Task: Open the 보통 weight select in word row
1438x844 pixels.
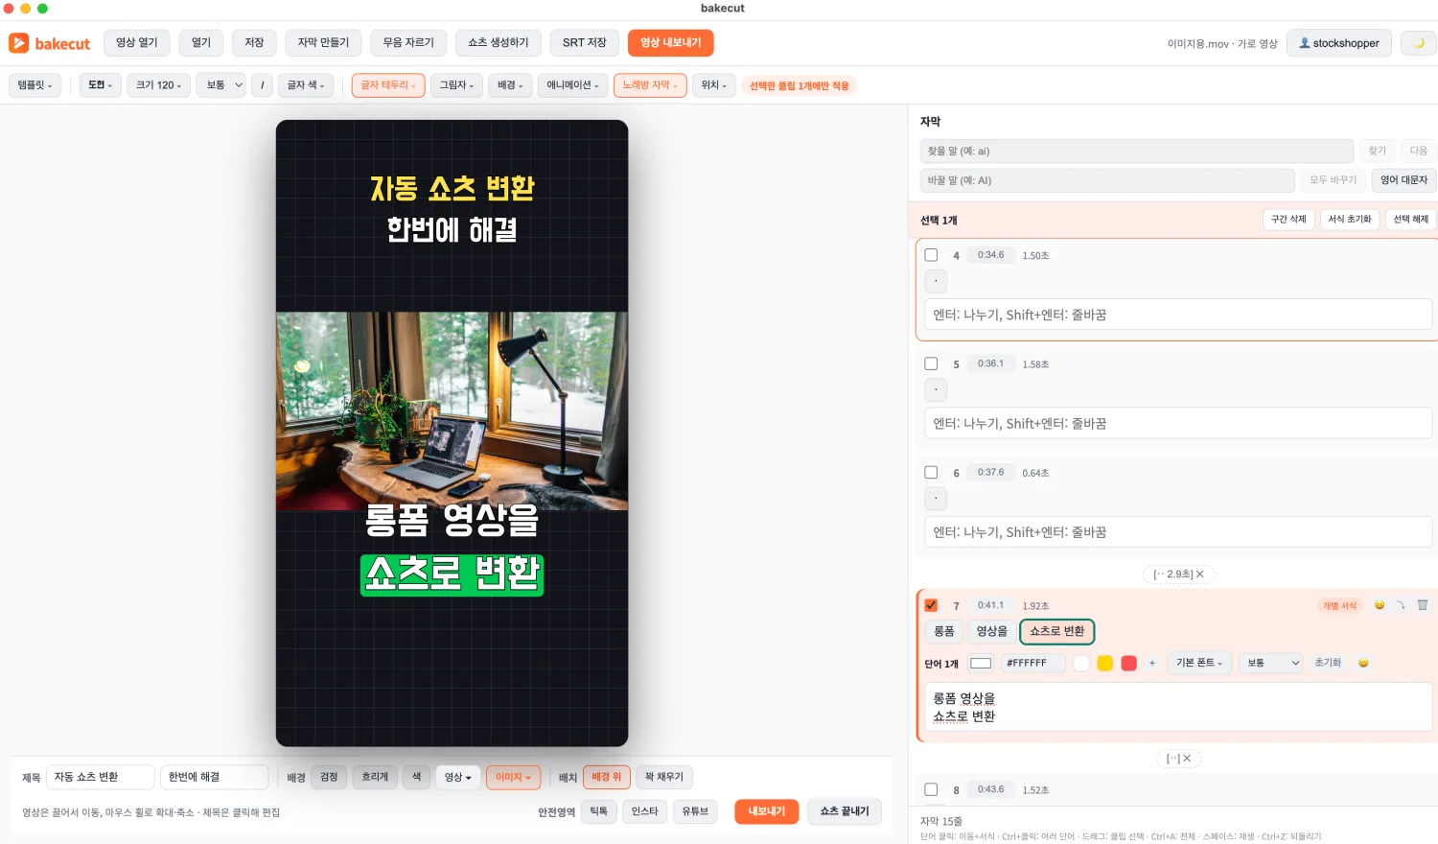Action: tap(1270, 663)
